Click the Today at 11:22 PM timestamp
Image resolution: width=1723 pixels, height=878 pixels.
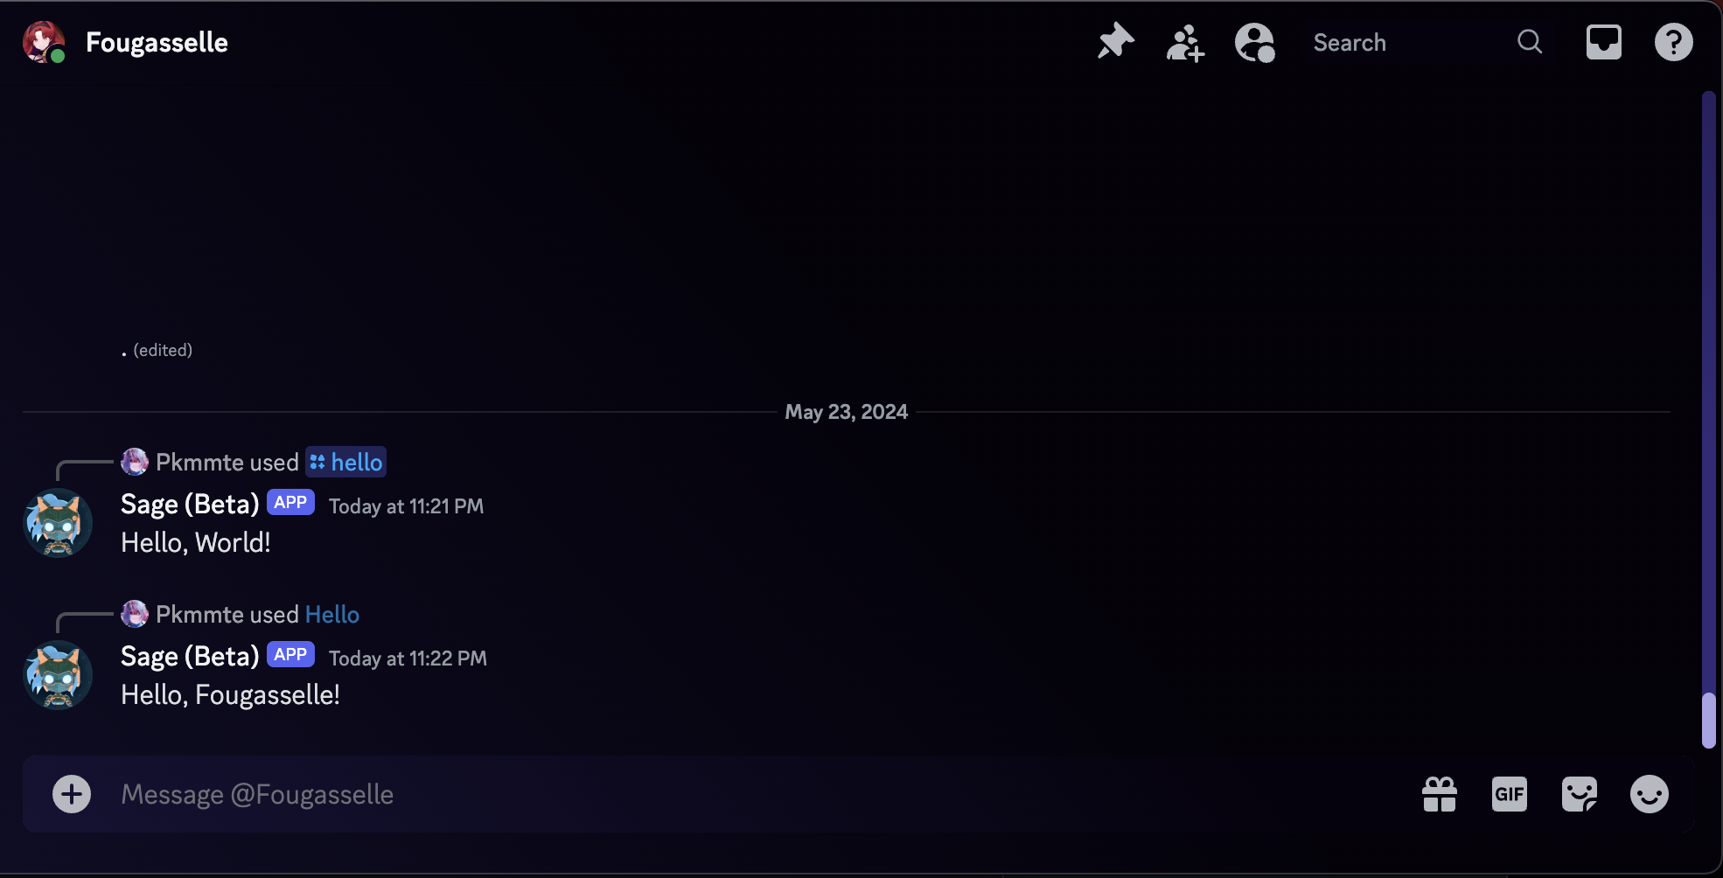[x=408, y=658]
